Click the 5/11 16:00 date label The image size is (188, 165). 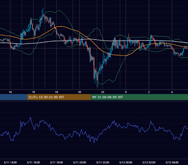pos(33,162)
